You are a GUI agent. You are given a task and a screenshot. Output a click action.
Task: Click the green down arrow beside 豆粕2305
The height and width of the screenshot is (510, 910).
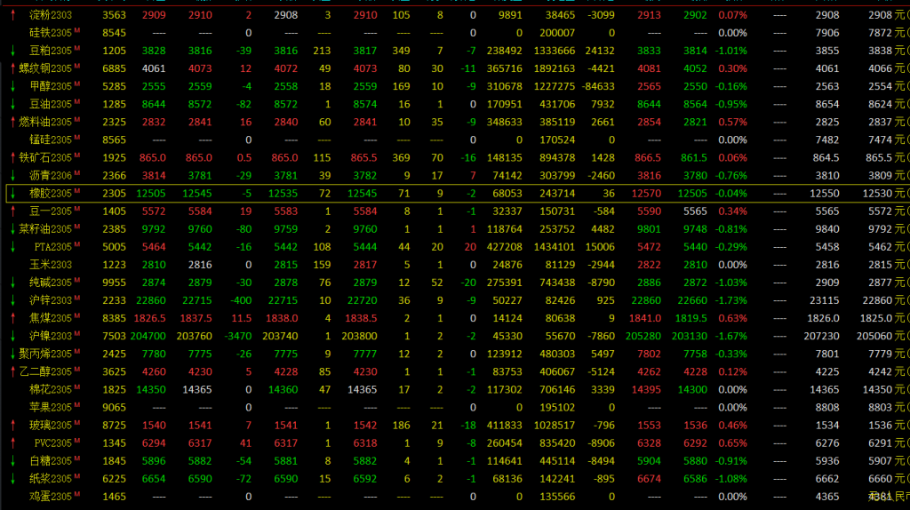[12, 51]
